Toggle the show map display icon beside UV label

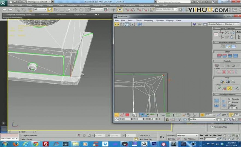pos(194,24)
